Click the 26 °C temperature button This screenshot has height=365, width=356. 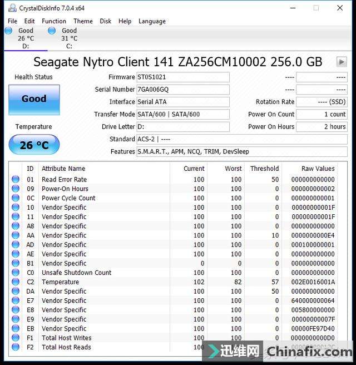(x=34, y=145)
